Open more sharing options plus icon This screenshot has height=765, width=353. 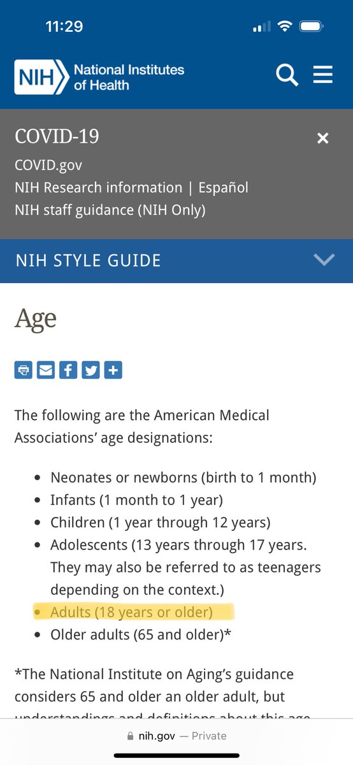pos(113,370)
